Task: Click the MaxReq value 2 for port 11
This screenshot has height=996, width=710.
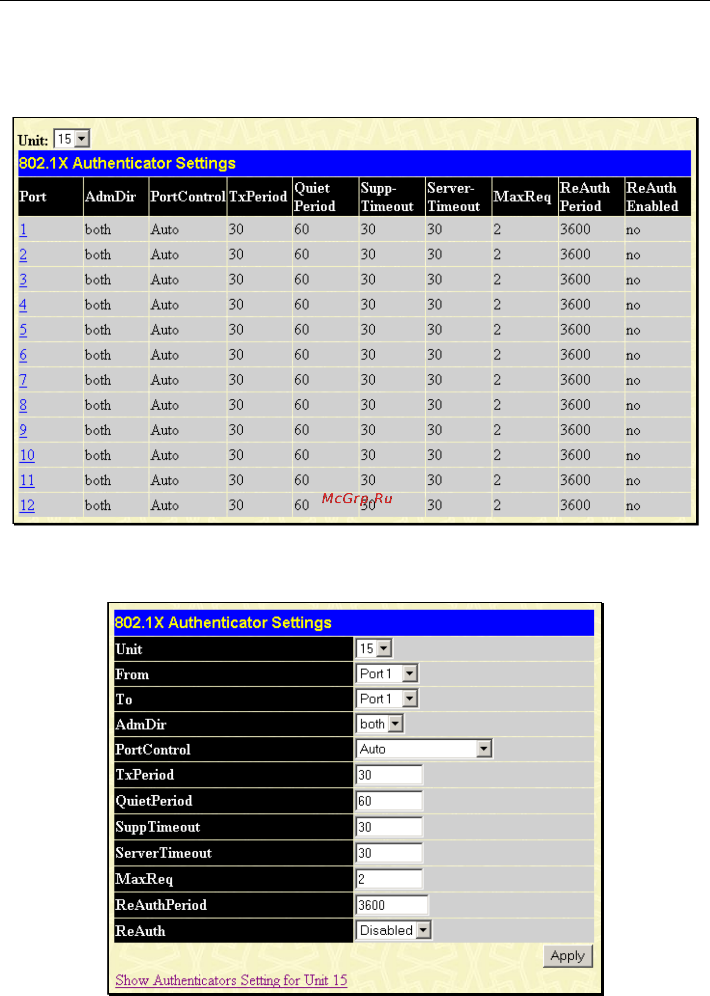Action: pos(497,480)
